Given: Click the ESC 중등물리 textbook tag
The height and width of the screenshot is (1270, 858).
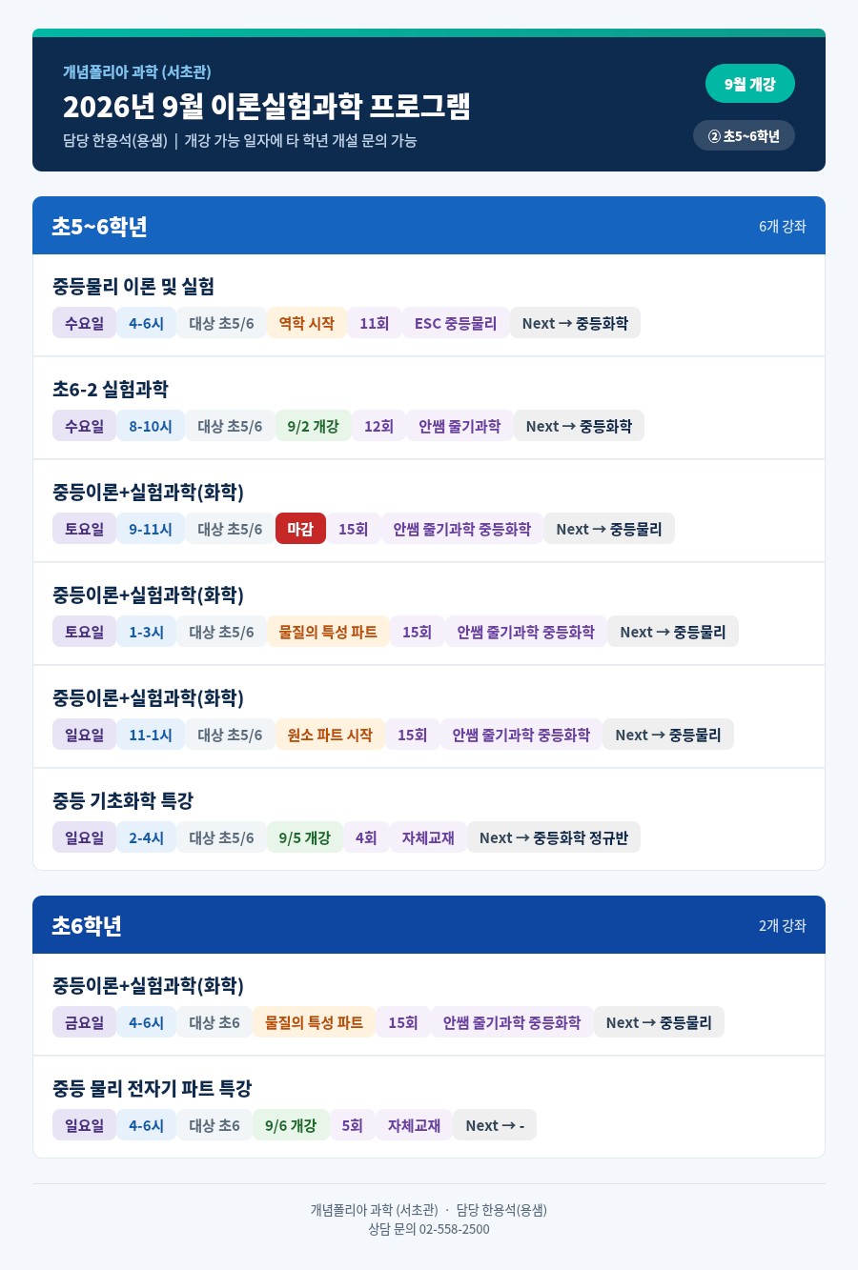Looking at the screenshot, I should click(x=456, y=323).
